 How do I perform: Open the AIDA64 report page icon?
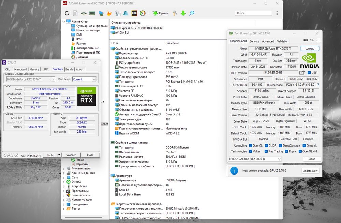tap(75, 13)
